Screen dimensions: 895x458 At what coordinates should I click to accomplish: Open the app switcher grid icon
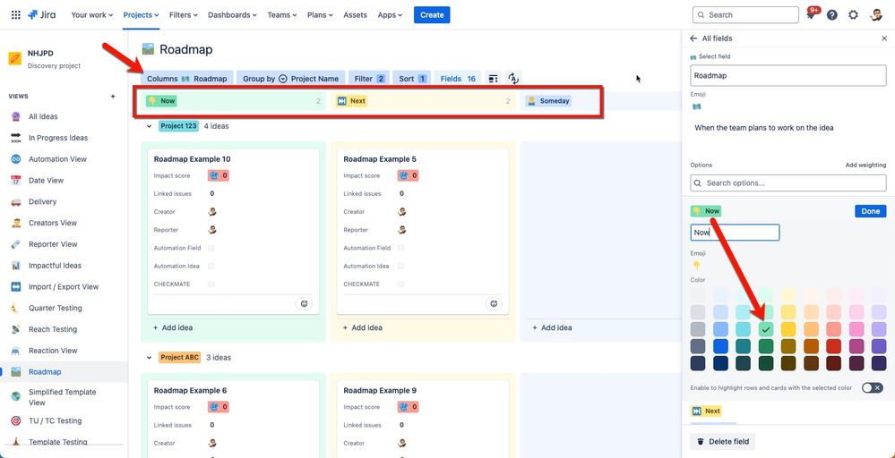[x=16, y=15]
